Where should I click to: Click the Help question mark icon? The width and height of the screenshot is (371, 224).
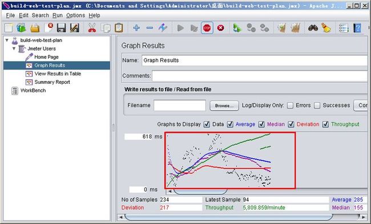[357, 28]
